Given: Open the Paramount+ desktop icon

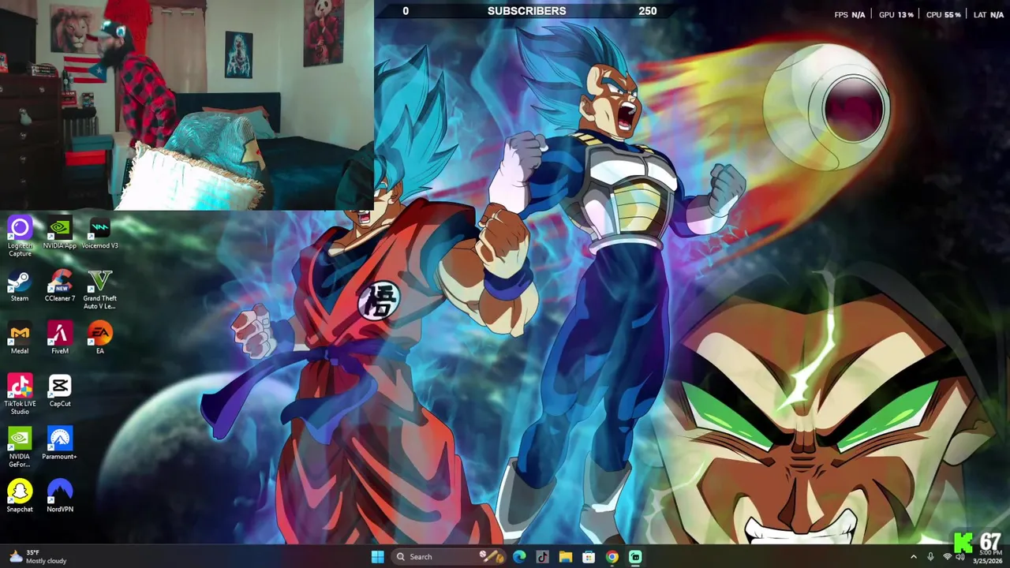Looking at the screenshot, I should pyautogui.click(x=60, y=445).
